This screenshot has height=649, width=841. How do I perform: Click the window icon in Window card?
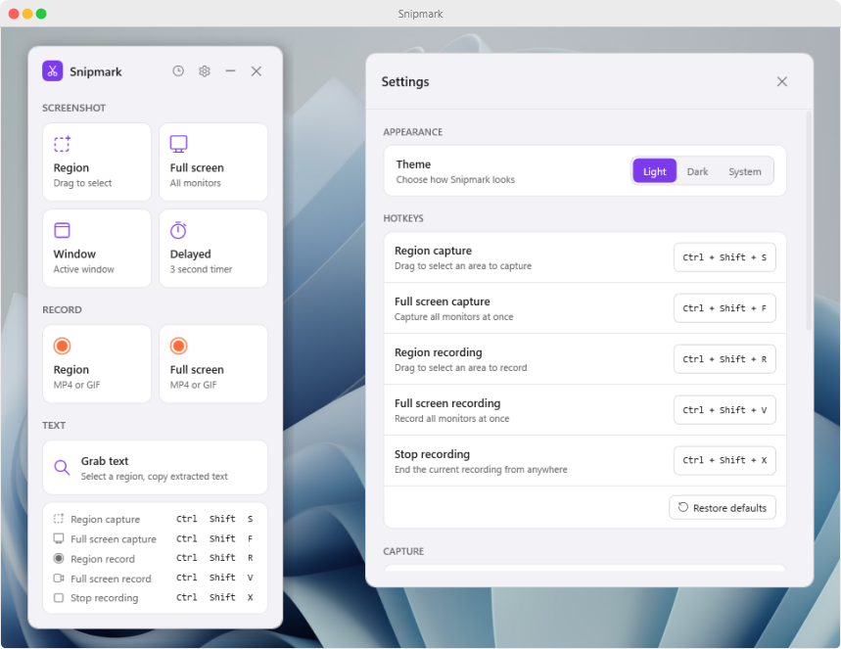[x=63, y=230]
